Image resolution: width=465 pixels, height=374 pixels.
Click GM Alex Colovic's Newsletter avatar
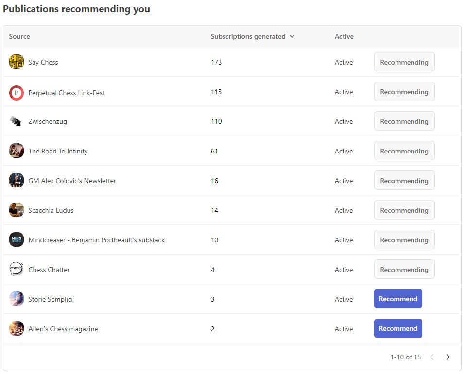coord(17,181)
